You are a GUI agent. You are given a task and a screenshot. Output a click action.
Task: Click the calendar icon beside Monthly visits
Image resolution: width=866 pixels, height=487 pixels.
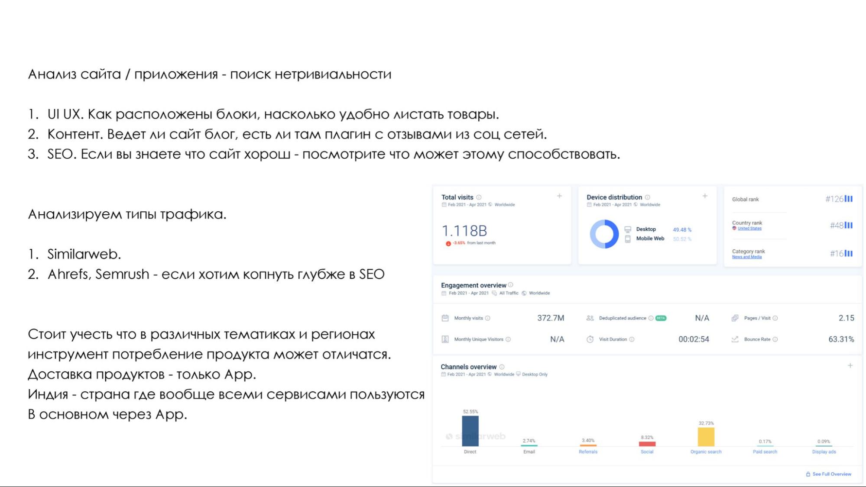point(445,318)
